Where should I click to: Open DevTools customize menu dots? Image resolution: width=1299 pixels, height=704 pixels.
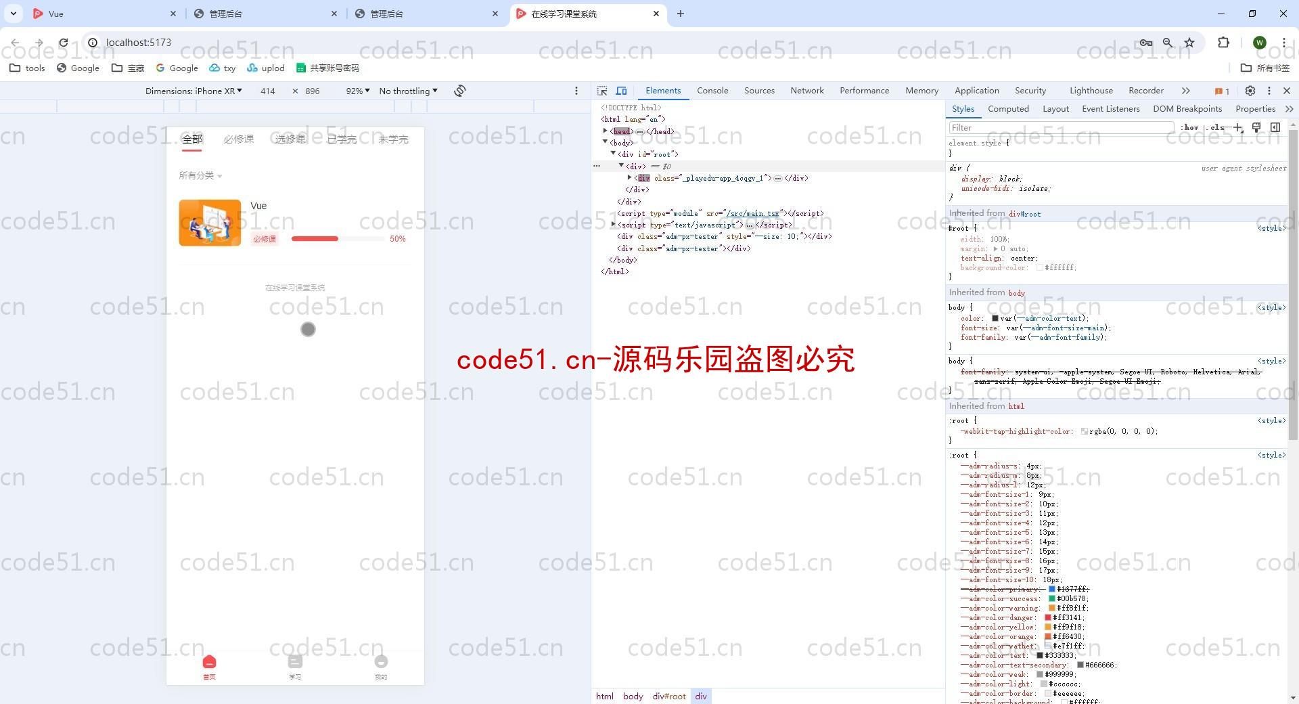[x=1269, y=91]
